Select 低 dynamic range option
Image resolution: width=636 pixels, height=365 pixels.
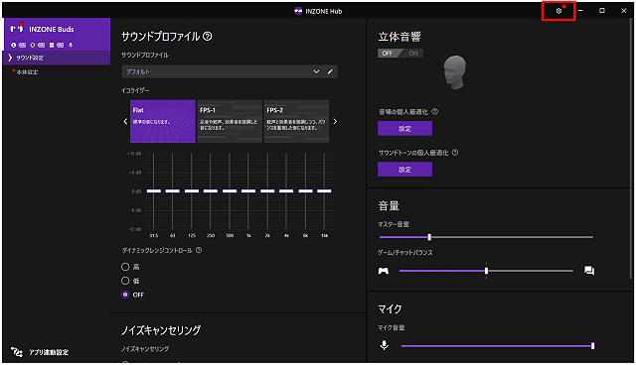pyautogui.click(x=125, y=281)
